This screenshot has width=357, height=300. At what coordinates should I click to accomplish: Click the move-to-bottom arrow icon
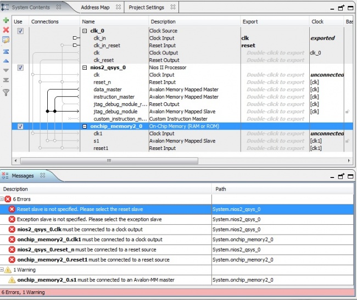tap(6, 80)
